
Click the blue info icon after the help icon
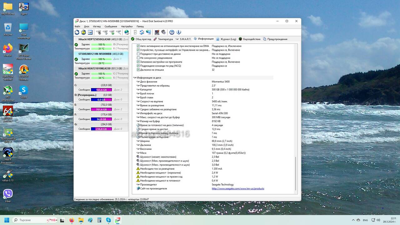point(179,32)
